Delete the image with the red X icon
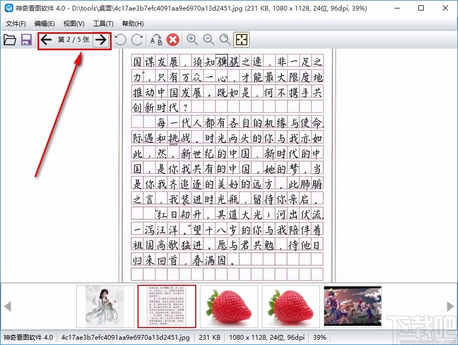458x345 pixels. point(173,40)
